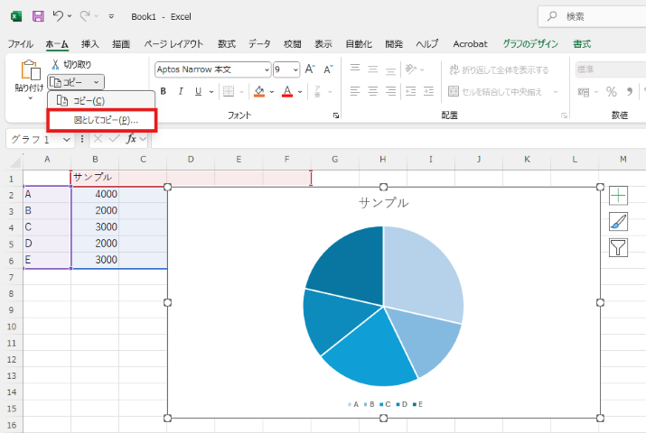Select cell B2 containing 4000
The image size is (646, 433).
click(95, 194)
